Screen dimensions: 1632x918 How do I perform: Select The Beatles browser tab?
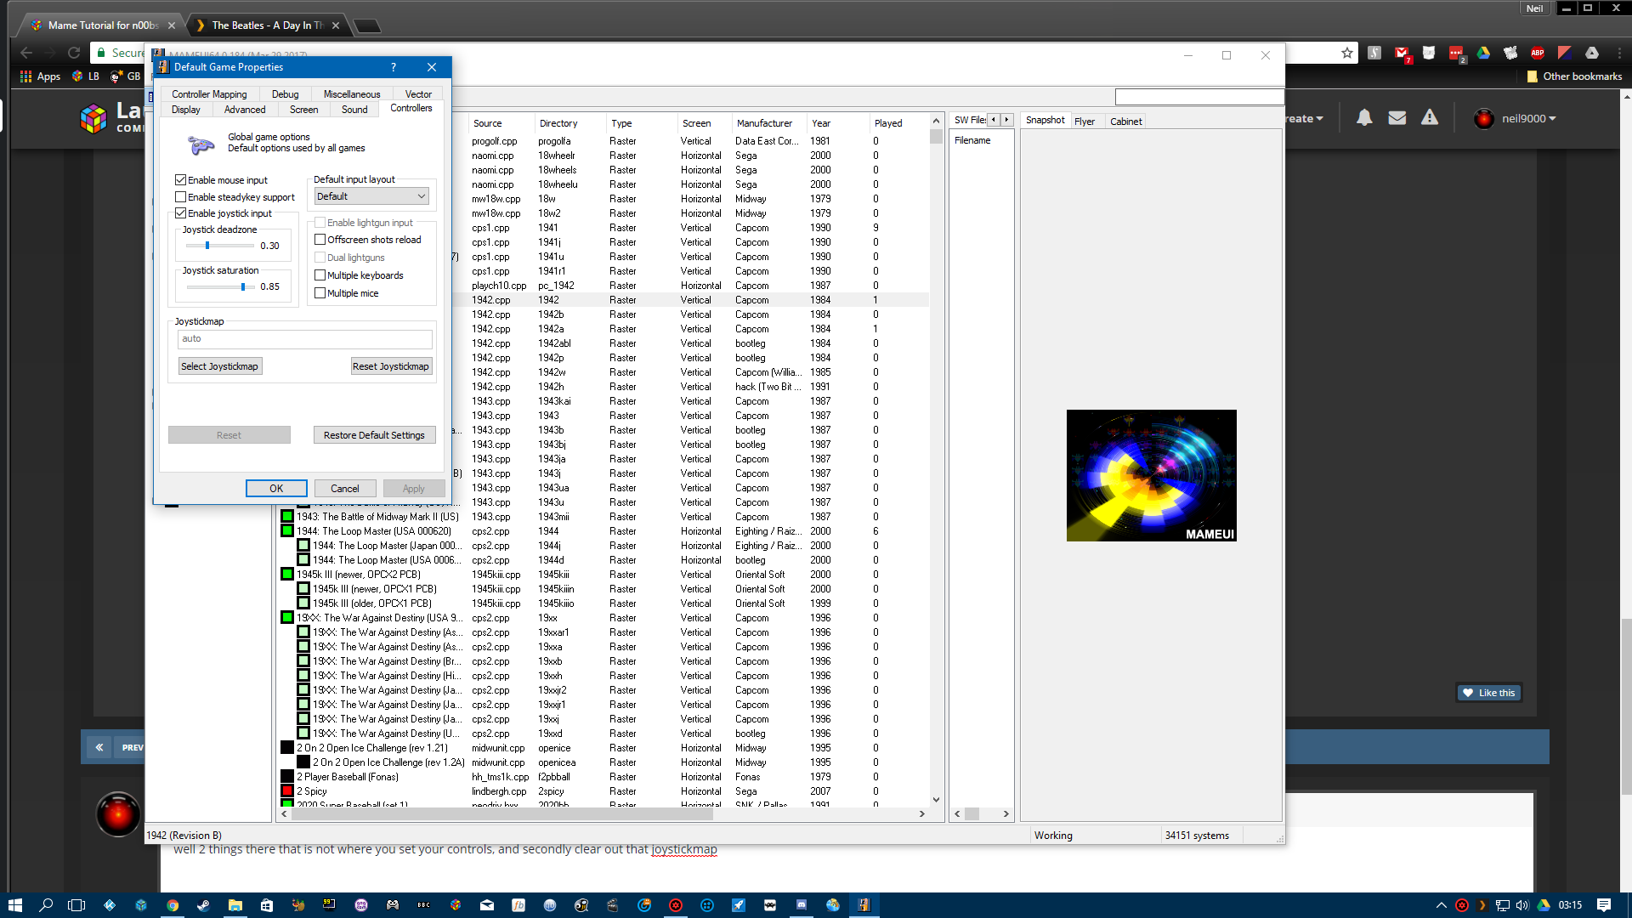point(267,25)
